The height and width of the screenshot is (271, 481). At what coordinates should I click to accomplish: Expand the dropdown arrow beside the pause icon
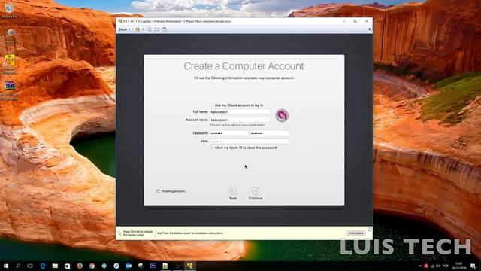click(143, 29)
